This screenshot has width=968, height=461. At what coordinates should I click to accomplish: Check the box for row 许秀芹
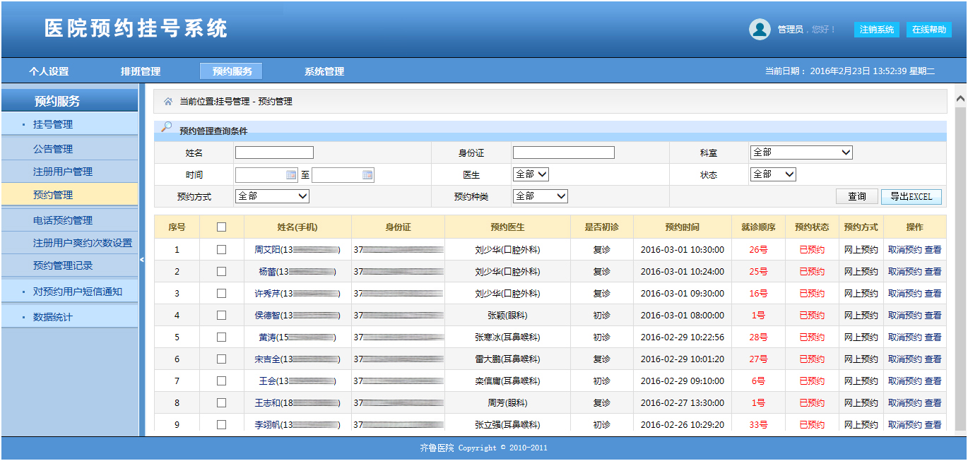pos(221,294)
